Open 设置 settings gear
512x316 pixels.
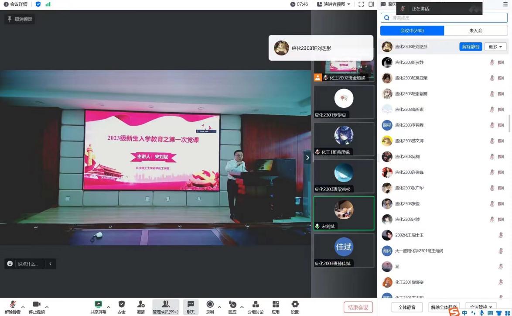tap(295, 305)
